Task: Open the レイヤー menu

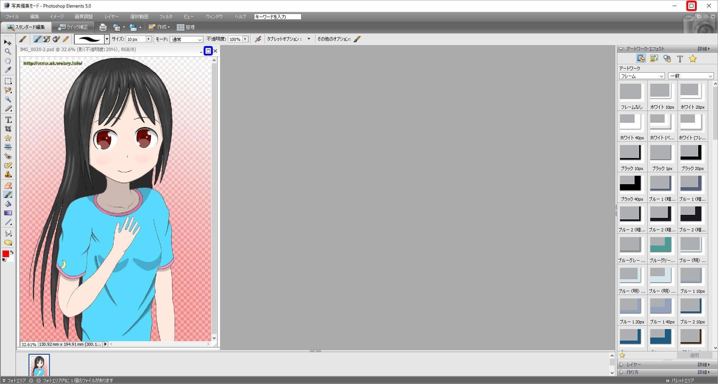Action: [112, 17]
